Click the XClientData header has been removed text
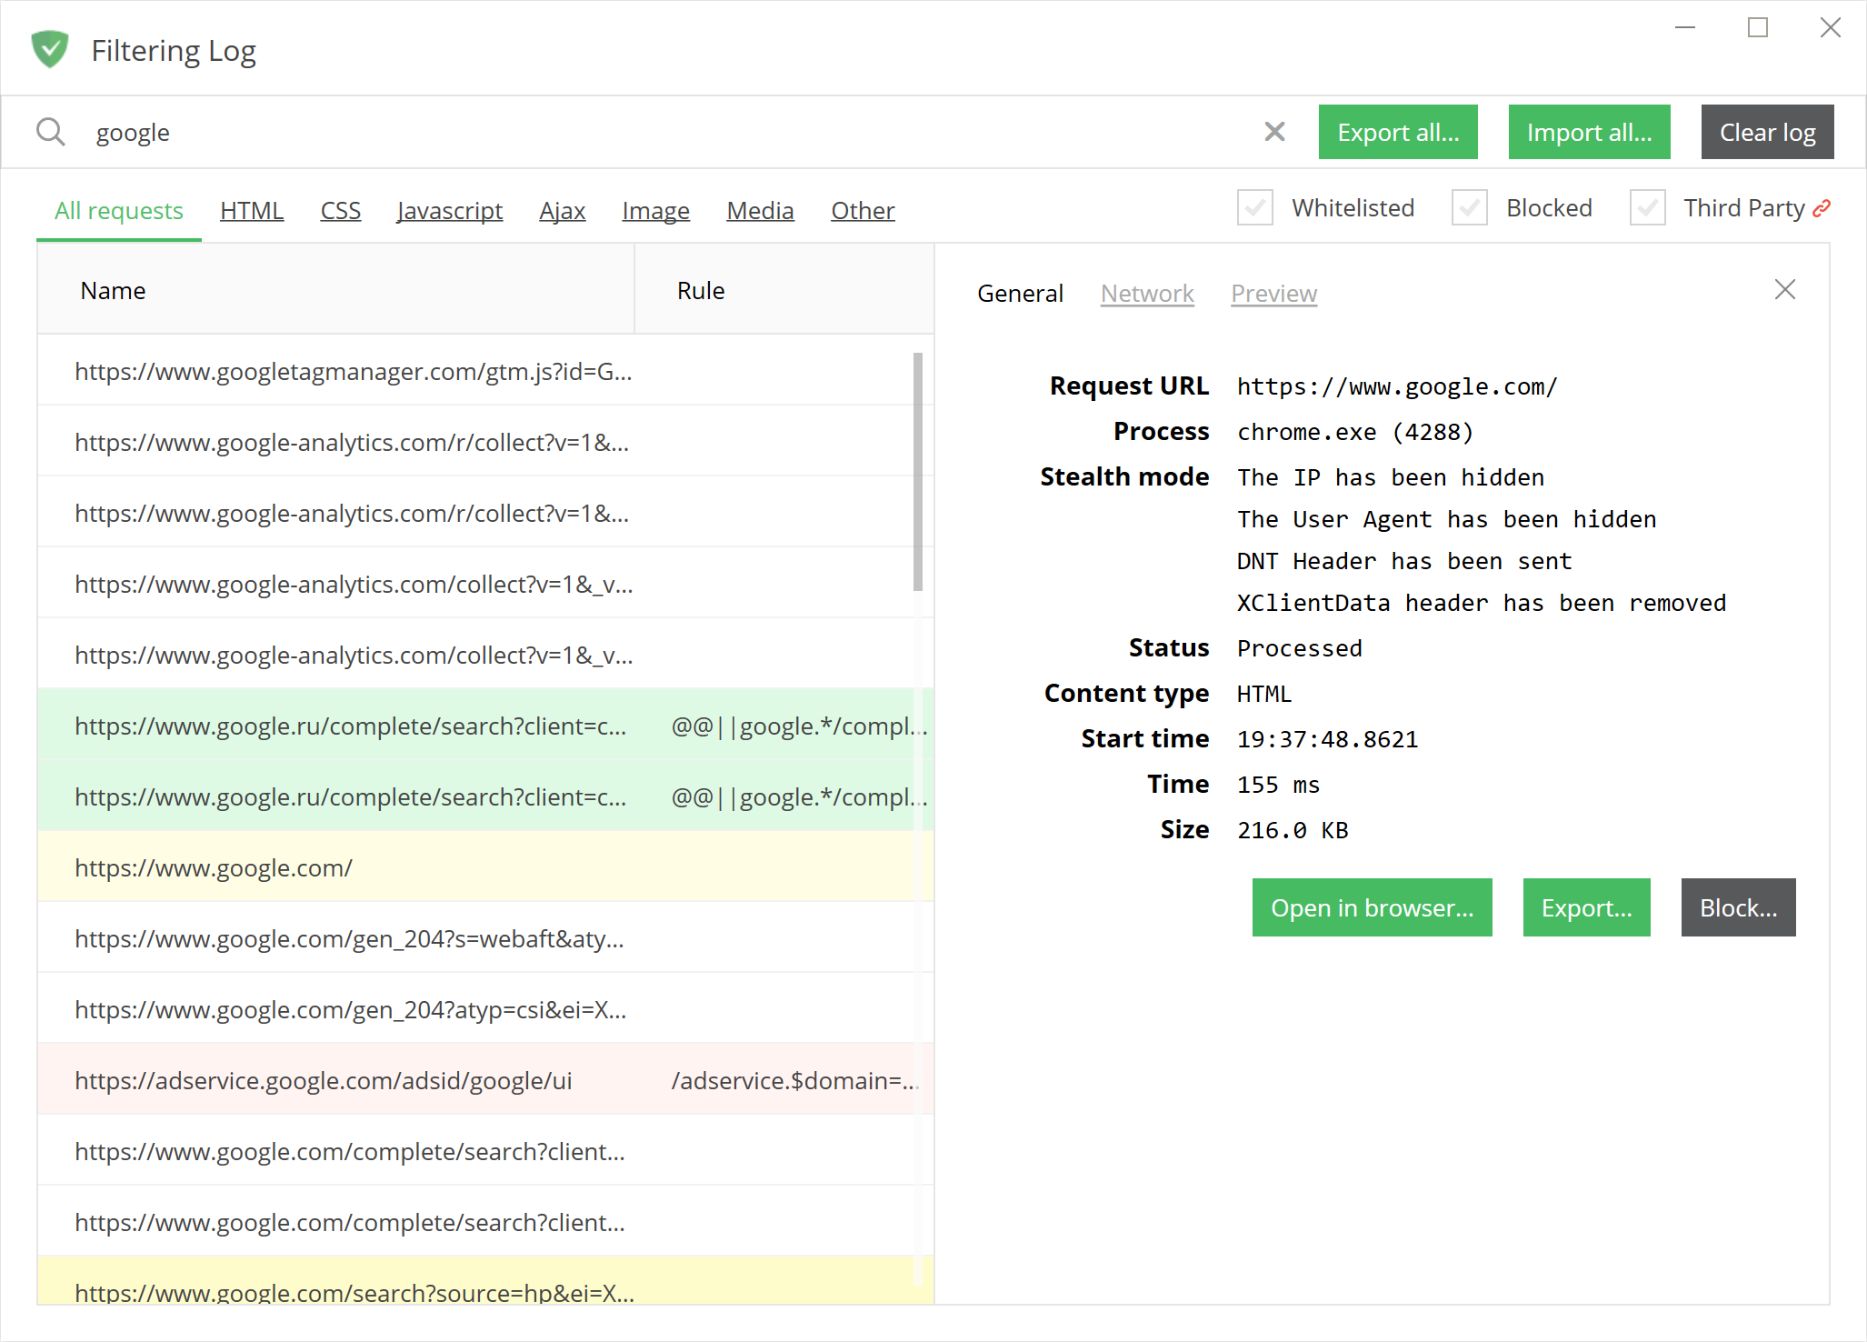 tap(1482, 603)
